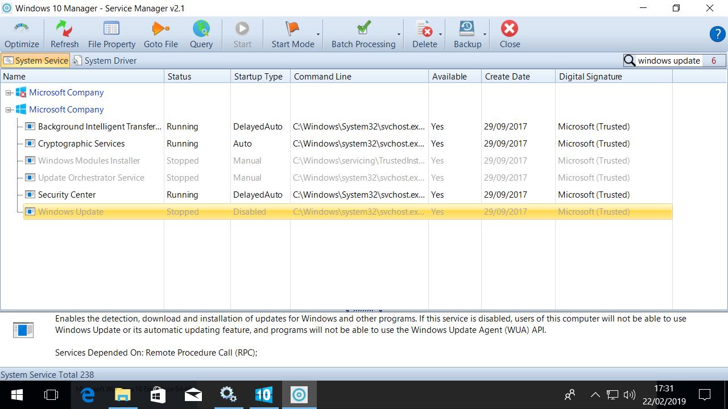This screenshot has height=409, width=728.
Task: Click the Command Line column header
Action: tap(359, 77)
